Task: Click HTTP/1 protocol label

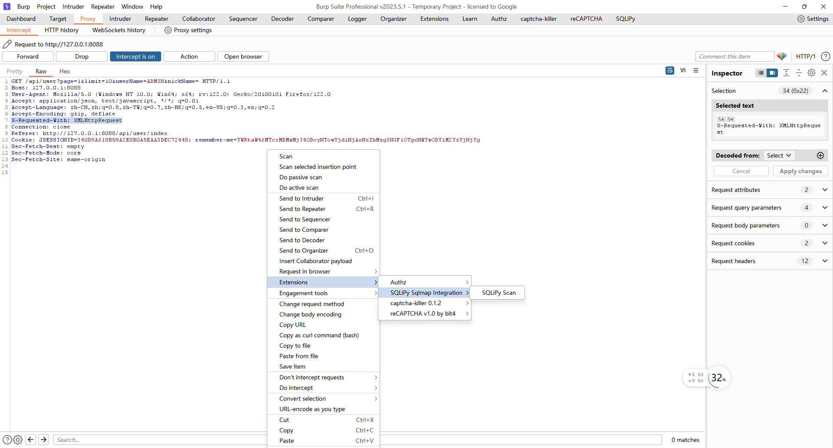Action: coord(806,56)
